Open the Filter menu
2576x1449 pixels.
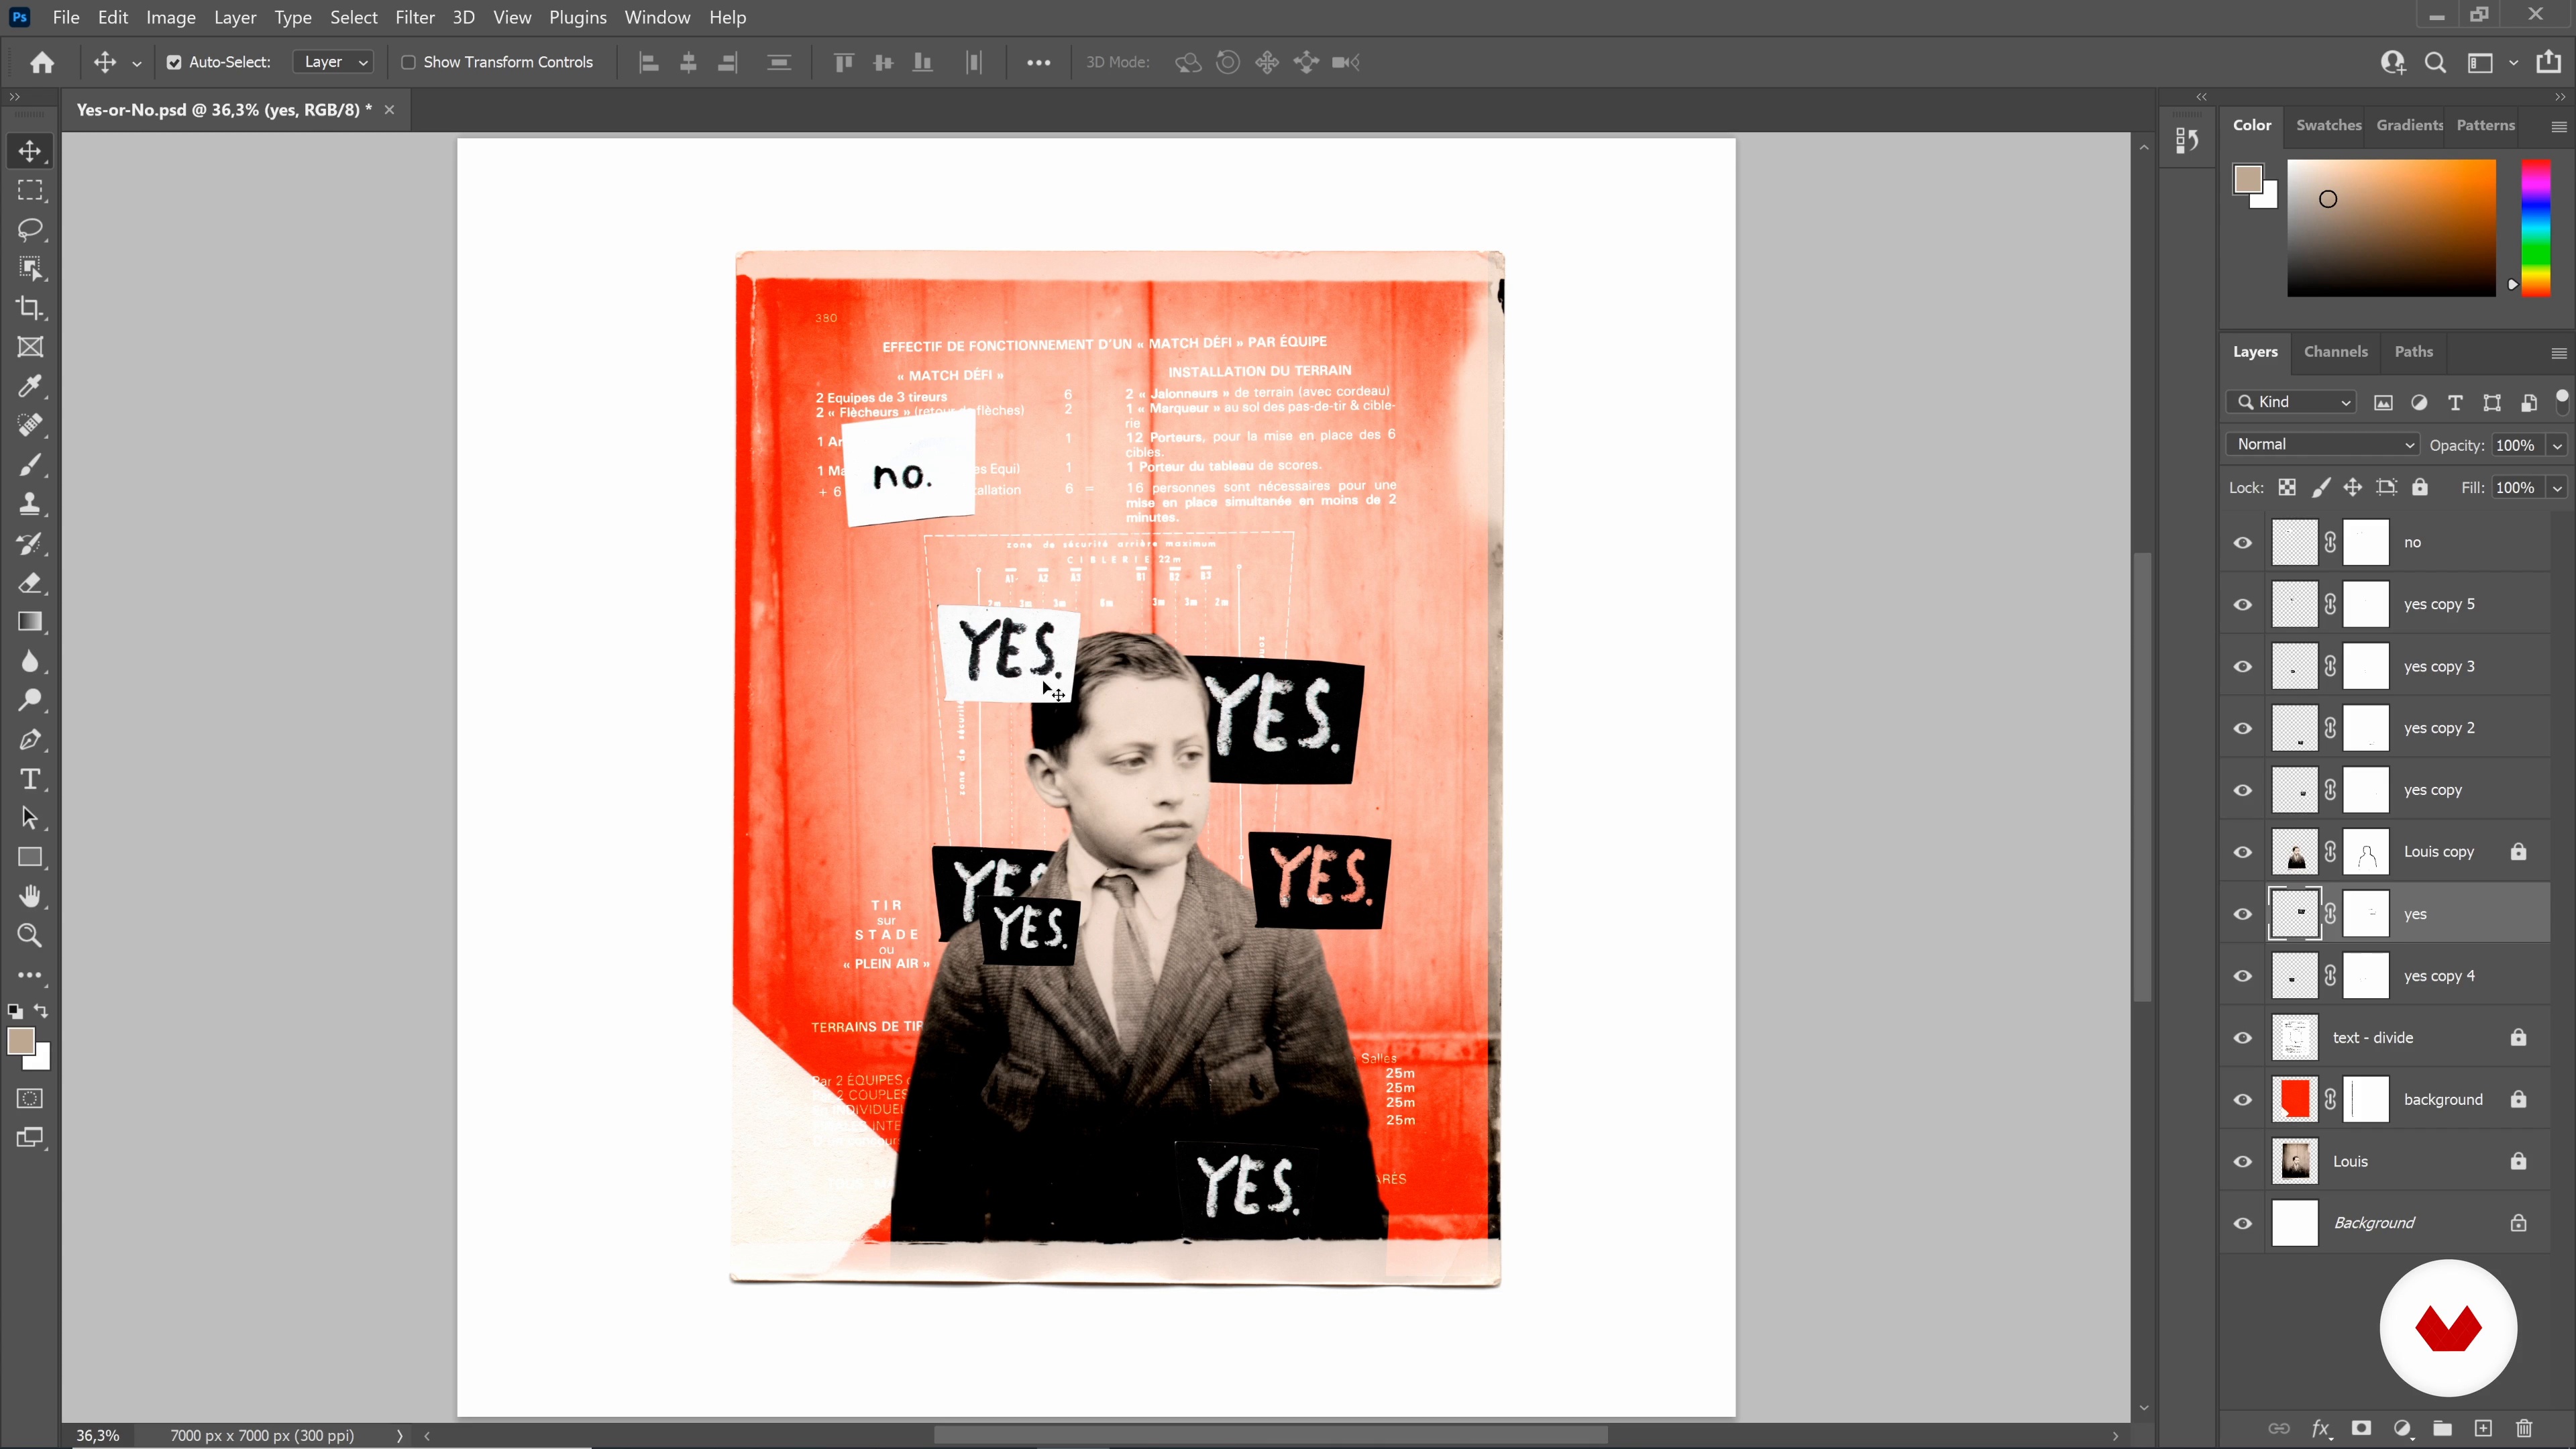point(414,17)
